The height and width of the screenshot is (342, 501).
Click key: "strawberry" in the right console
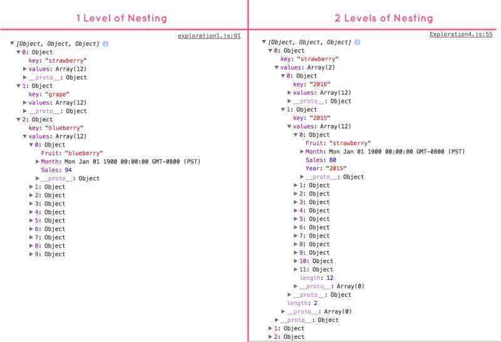point(309,59)
